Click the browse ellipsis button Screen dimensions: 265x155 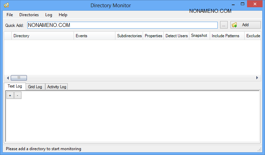click(224, 25)
